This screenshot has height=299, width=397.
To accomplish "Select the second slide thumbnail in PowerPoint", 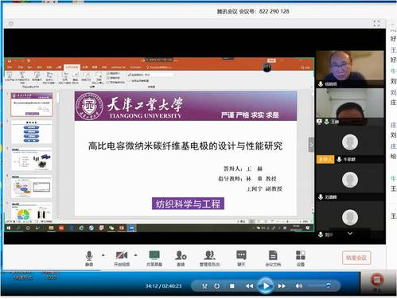I will click(x=32, y=132).
